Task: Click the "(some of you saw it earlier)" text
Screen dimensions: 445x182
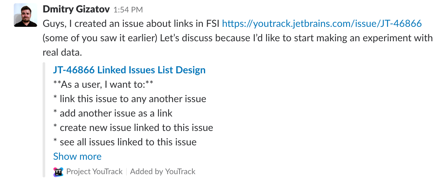Action: tap(101, 38)
